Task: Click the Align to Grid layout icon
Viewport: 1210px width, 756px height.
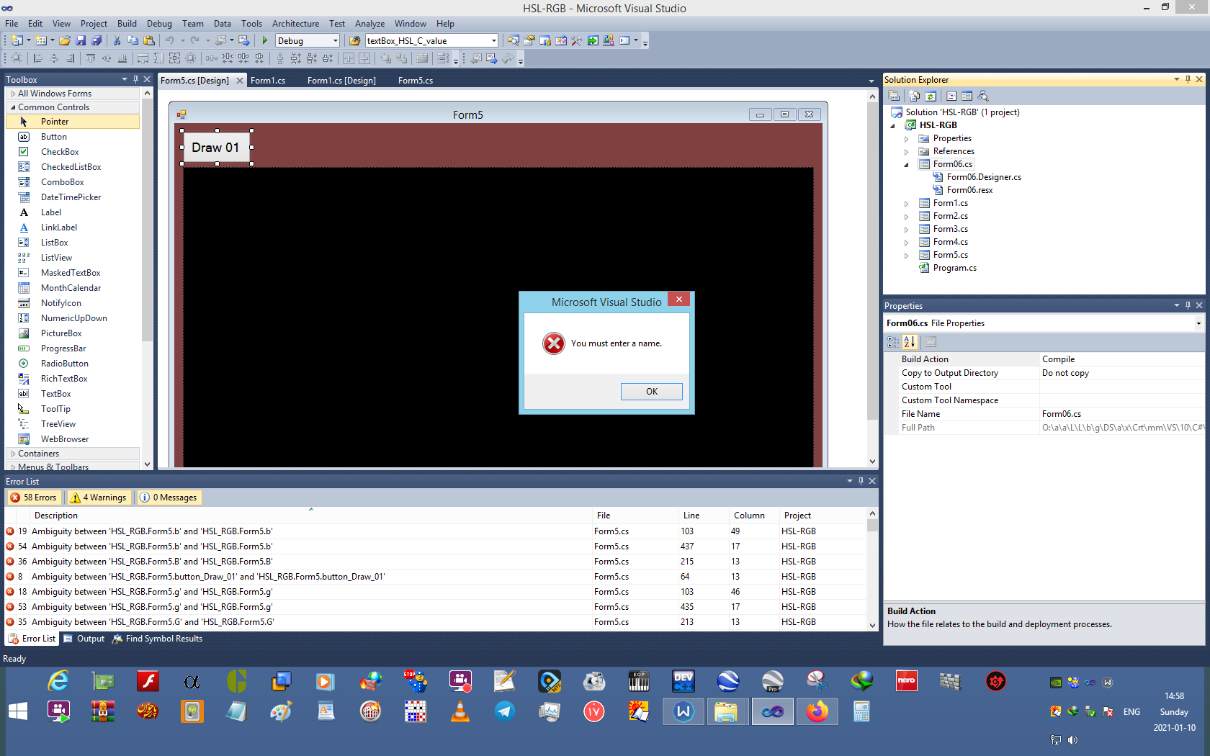Action: pyautogui.click(x=17, y=58)
